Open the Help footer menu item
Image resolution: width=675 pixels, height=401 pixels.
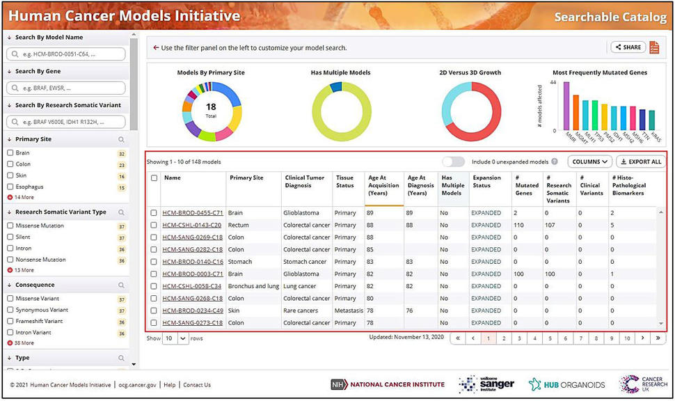click(x=170, y=384)
